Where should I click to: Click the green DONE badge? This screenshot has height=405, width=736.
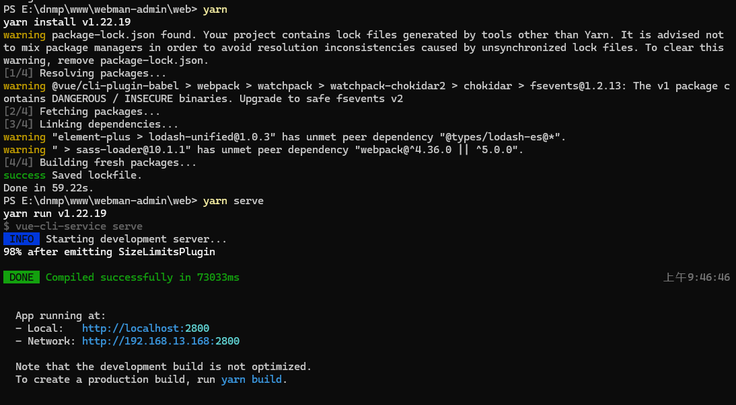click(x=22, y=277)
